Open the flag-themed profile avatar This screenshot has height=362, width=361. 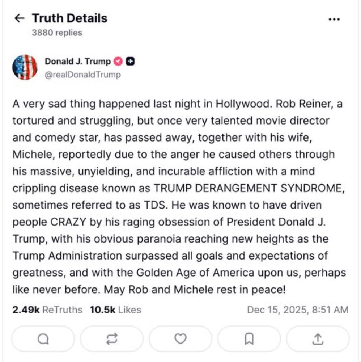pyautogui.click(x=25, y=67)
